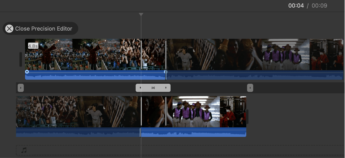Select the cheering crowd frame in the lower clip

click(x=54, y=112)
